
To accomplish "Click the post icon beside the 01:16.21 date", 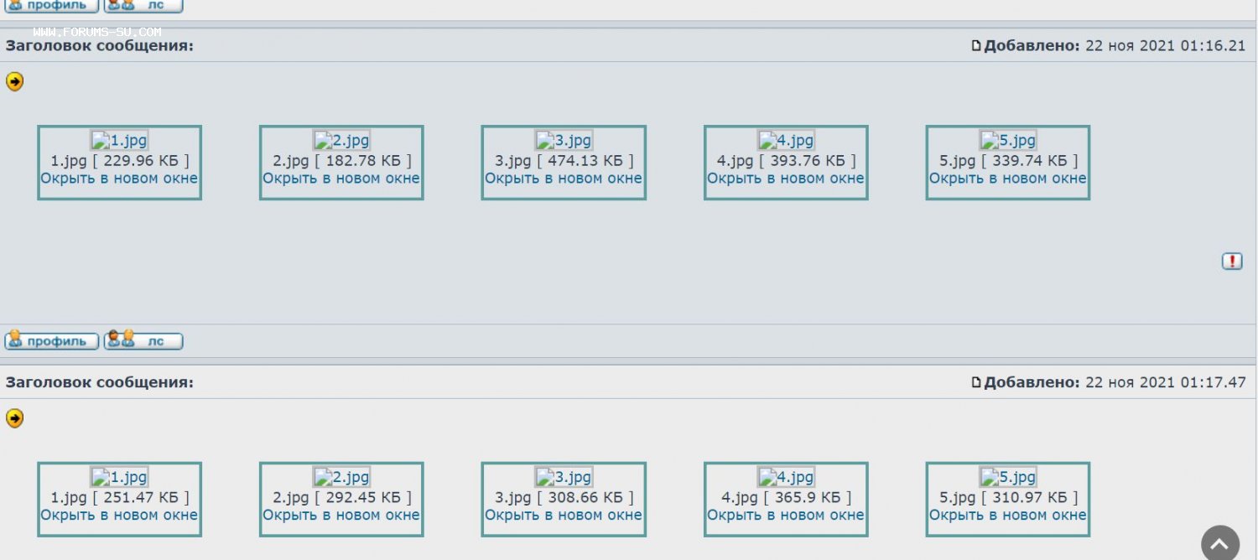I will point(976,45).
